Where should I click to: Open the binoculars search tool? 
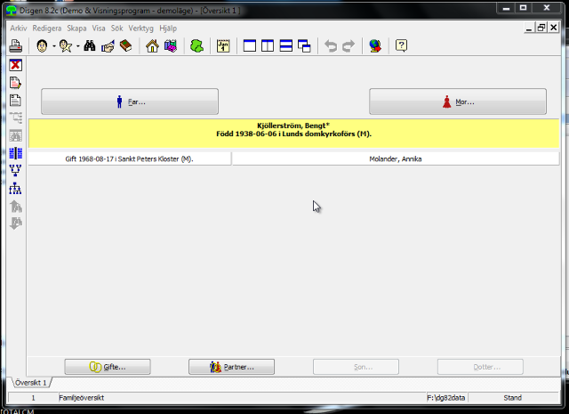[90, 46]
